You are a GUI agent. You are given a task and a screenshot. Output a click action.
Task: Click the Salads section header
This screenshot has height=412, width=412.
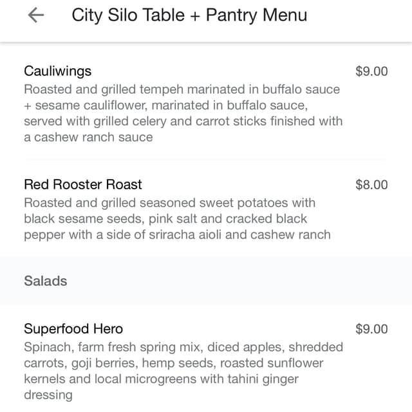pos(46,281)
